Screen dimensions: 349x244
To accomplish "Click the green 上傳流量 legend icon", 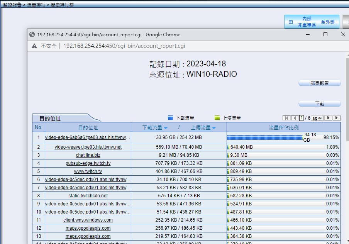I will 217,118.
